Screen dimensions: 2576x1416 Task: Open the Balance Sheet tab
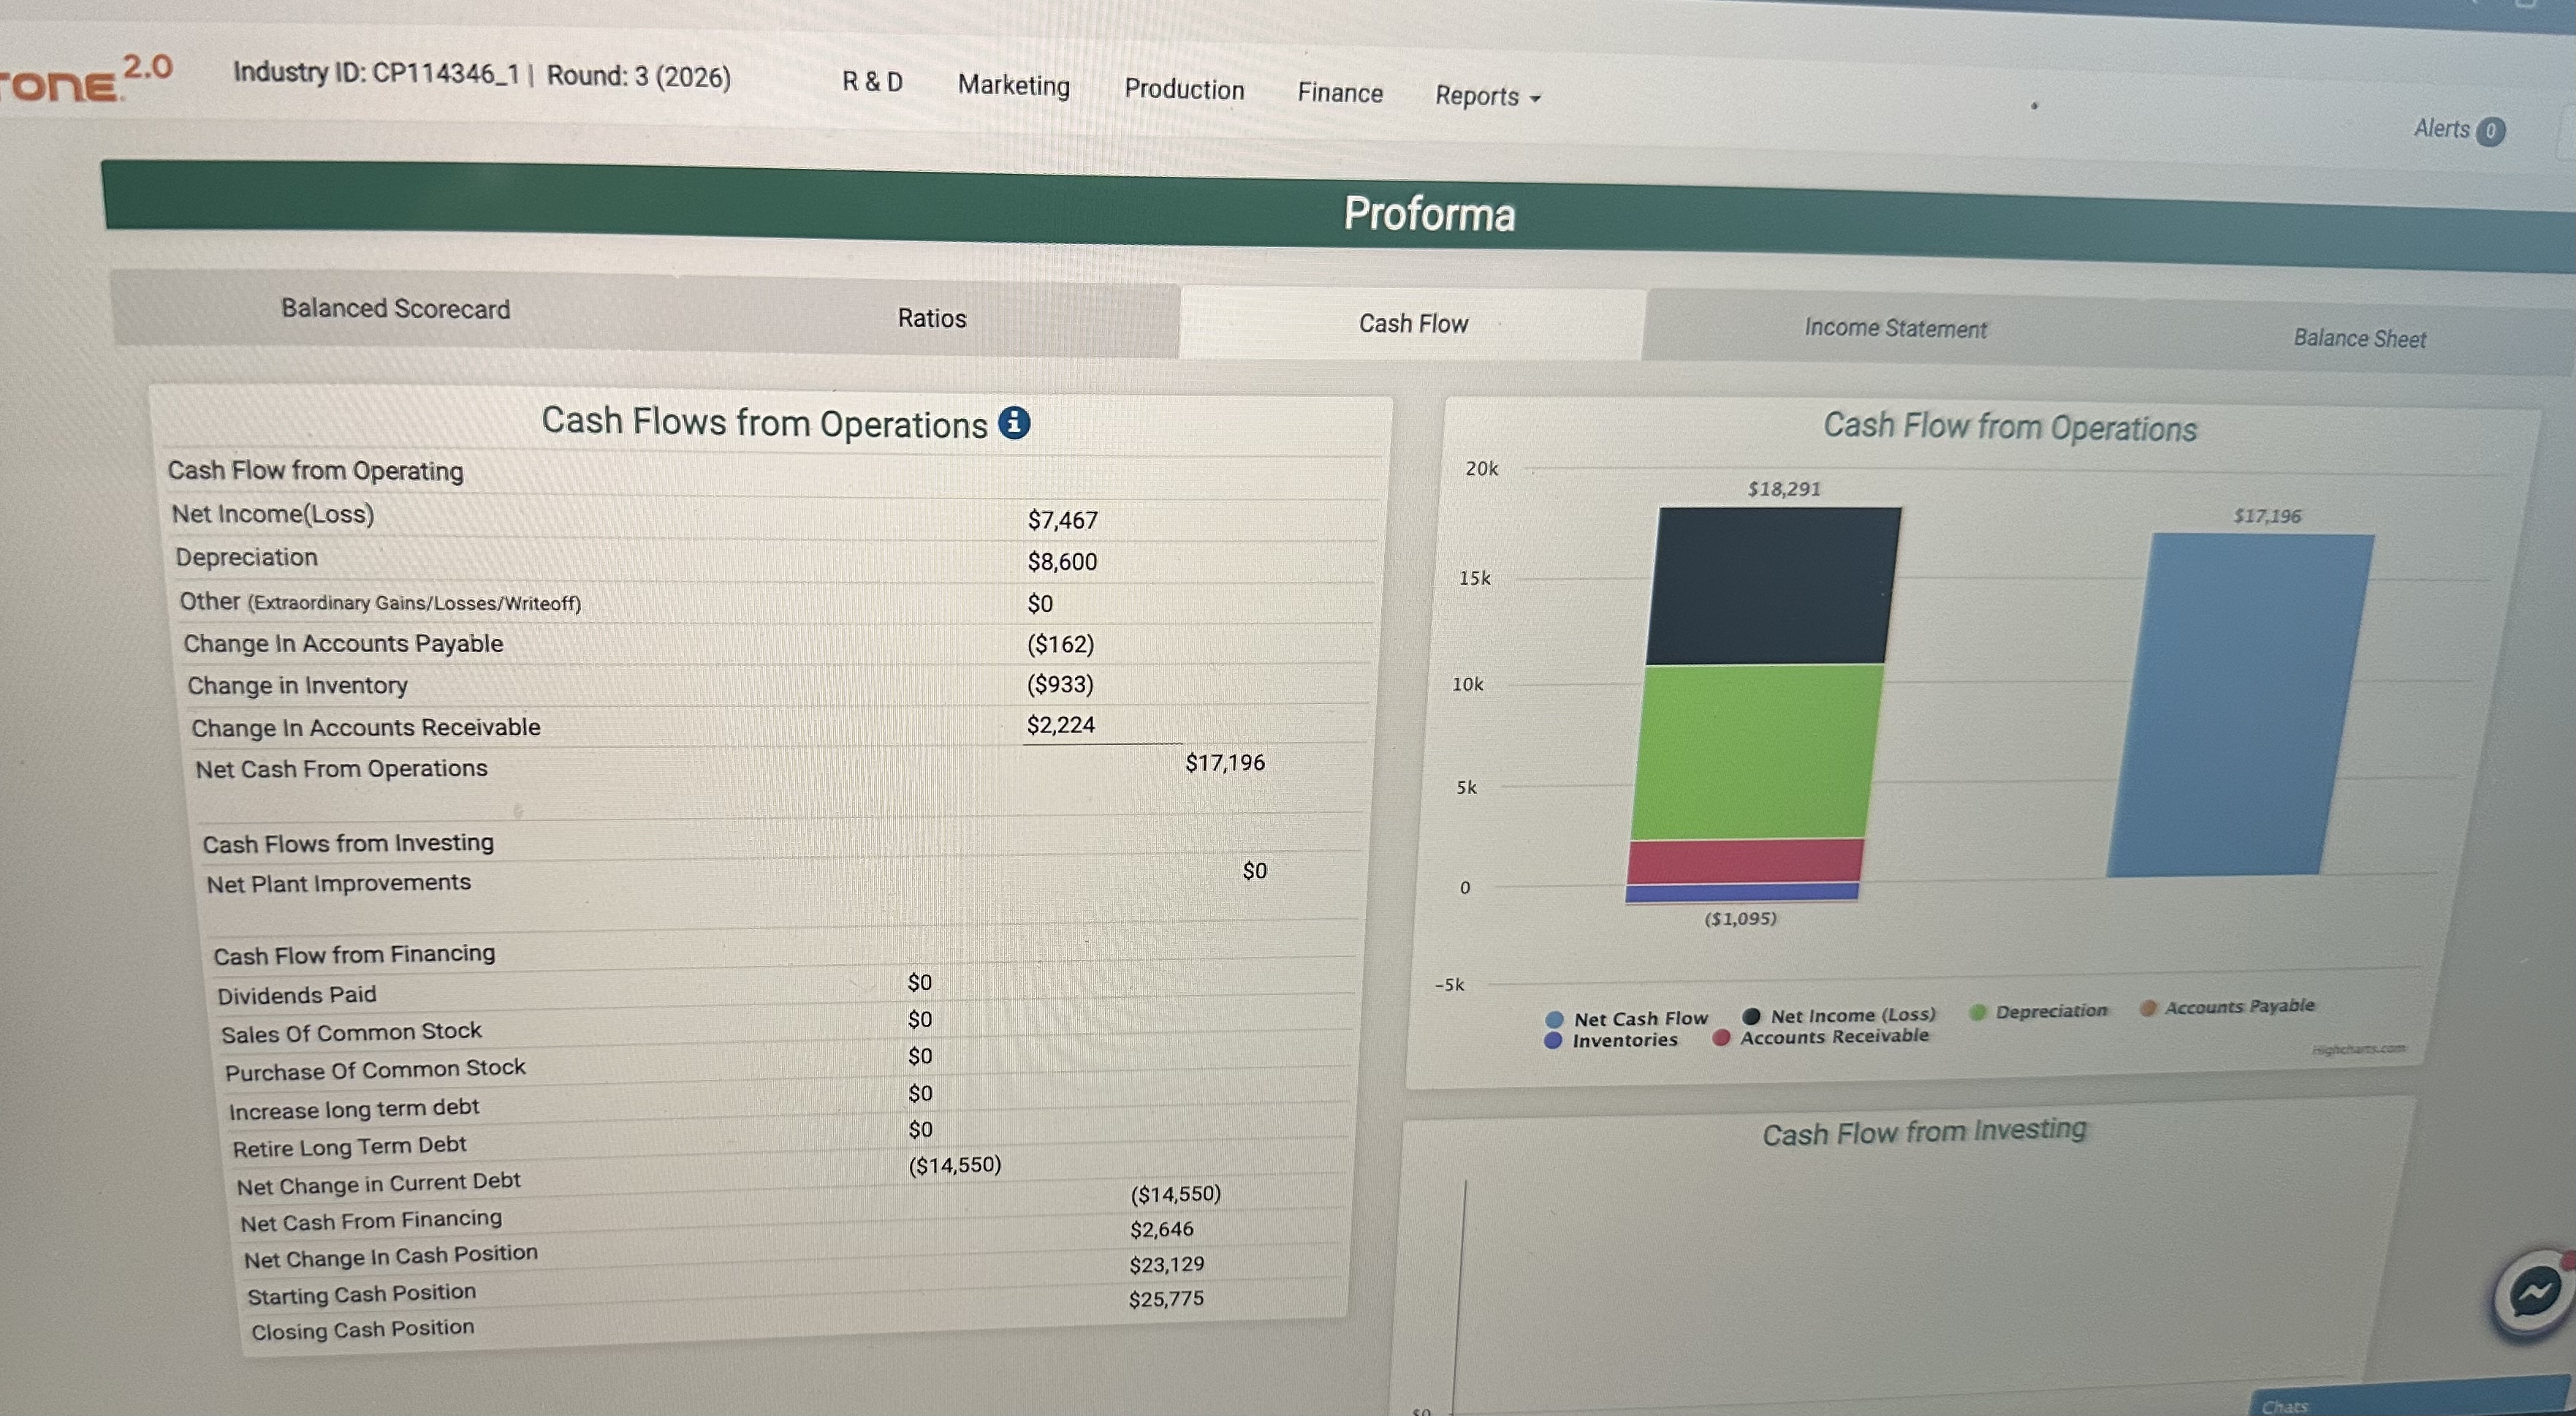[x=2359, y=338]
